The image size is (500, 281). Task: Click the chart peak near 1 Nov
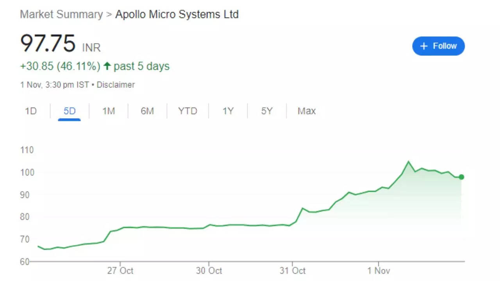click(x=409, y=161)
